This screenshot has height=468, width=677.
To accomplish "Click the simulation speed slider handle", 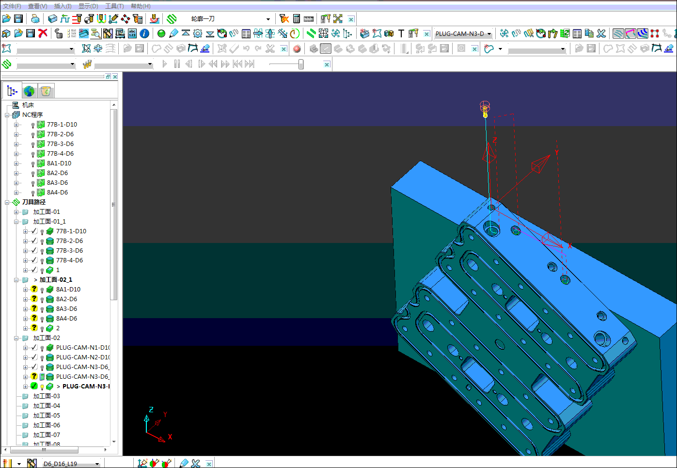I will point(301,64).
